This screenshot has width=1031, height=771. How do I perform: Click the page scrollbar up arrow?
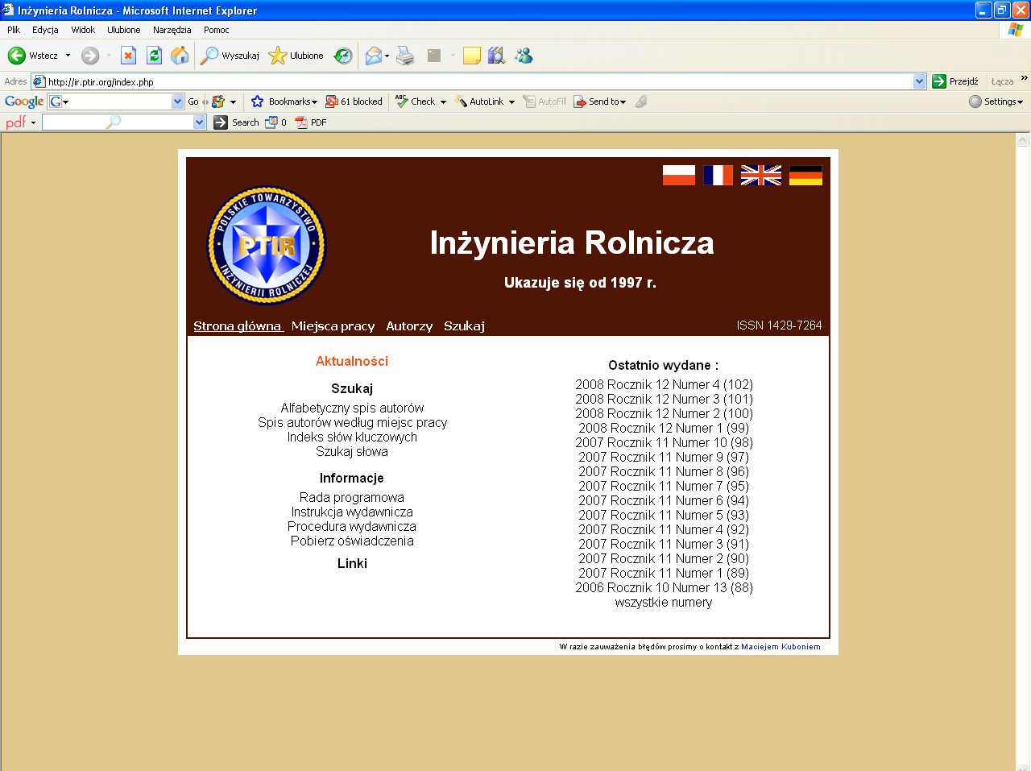coord(1023,140)
